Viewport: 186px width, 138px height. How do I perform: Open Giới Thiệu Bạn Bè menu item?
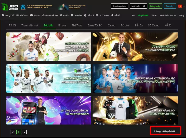168,15
